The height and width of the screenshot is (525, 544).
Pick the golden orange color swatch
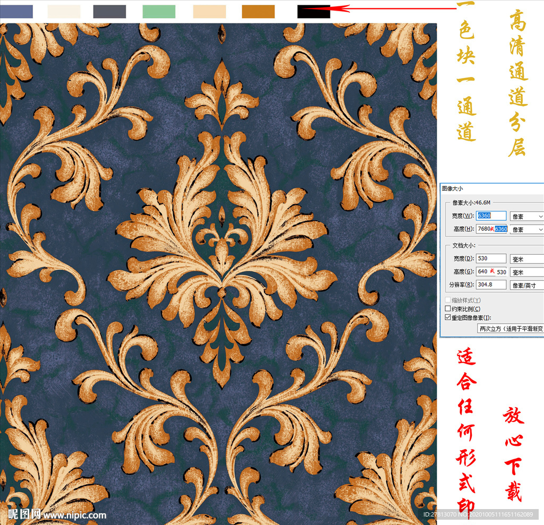click(x=258, y=12)
